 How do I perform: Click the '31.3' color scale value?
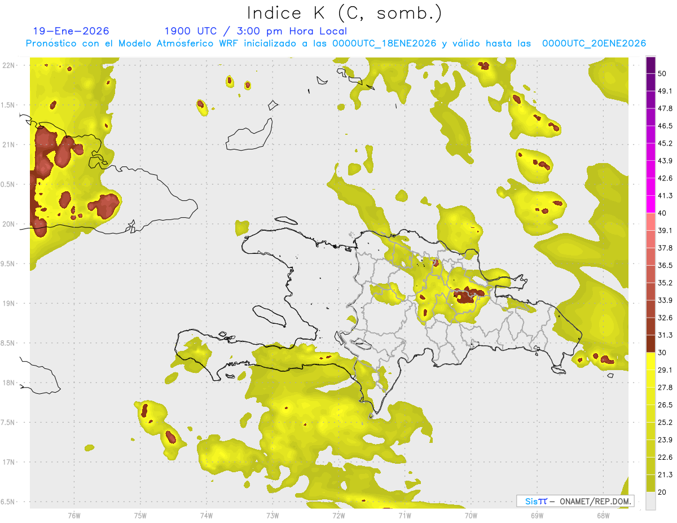click(666, 335)
